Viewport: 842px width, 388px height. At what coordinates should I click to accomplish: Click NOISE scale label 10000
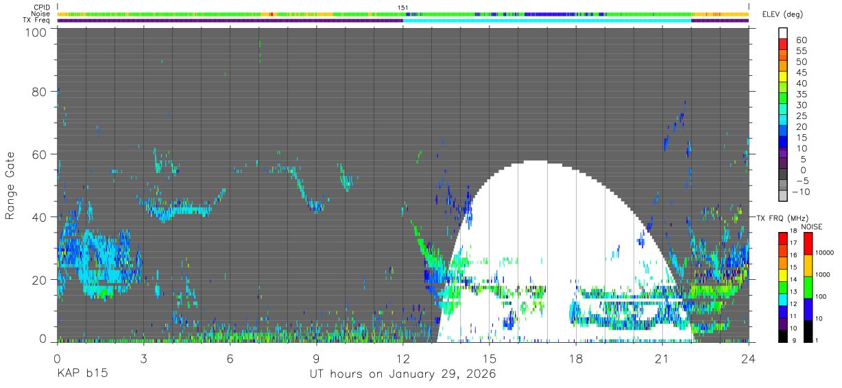(x=824, y=253)
